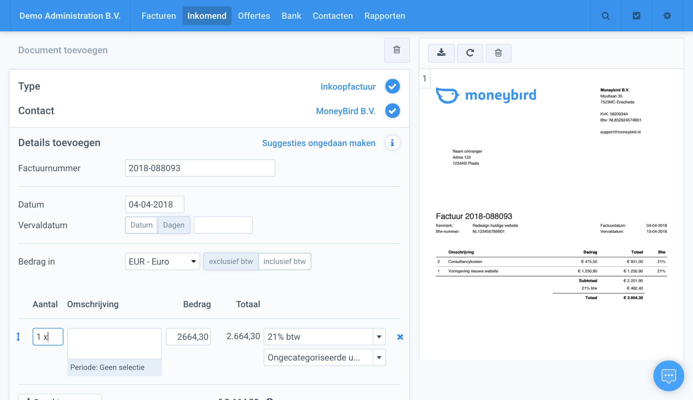Open the EUR - Euro currency dropdown
The width and height of the screenshot is (693, 400).
(162, 261)
